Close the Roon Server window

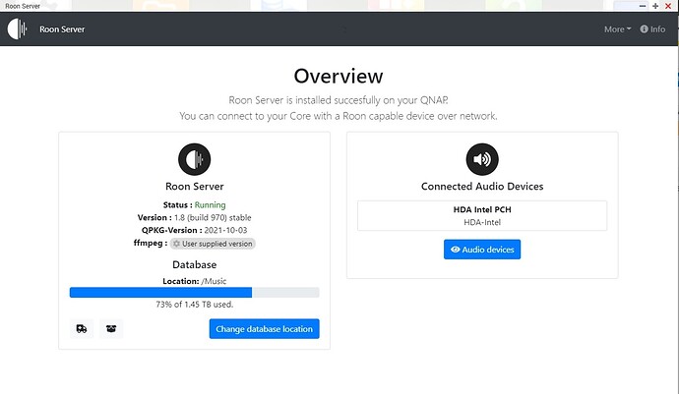668,6
